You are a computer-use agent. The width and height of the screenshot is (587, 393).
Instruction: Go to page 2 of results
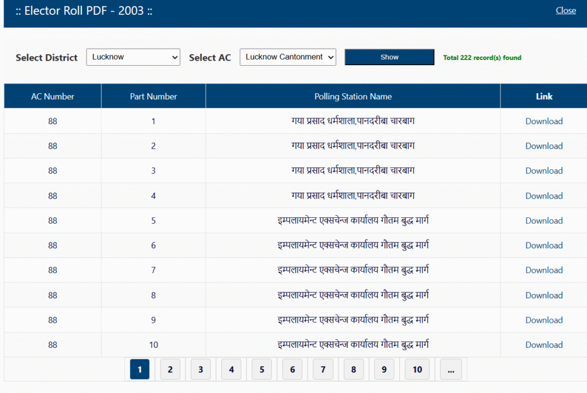(170, 370)
